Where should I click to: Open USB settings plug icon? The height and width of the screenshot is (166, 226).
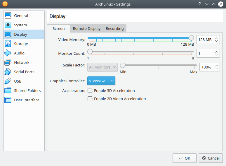[8, 81]
